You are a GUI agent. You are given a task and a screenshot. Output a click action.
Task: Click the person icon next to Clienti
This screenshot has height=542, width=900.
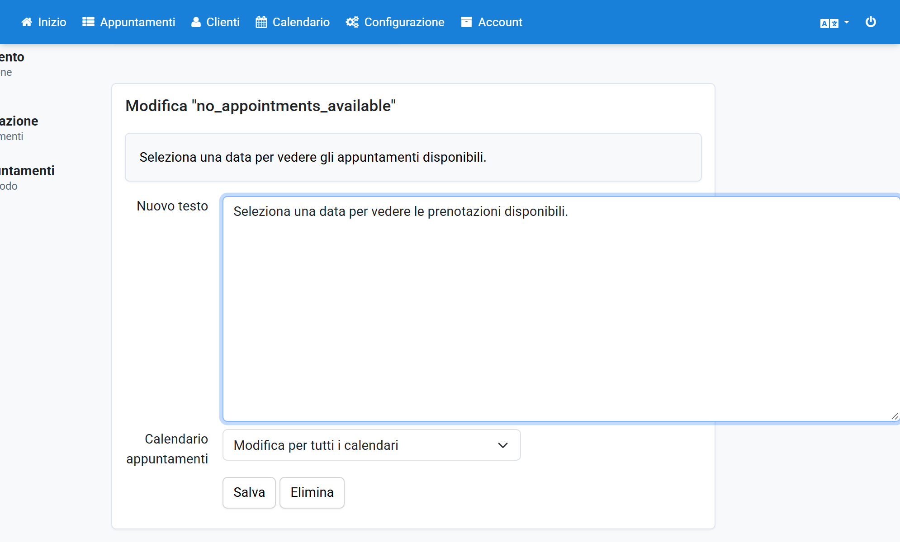(196, 22)
